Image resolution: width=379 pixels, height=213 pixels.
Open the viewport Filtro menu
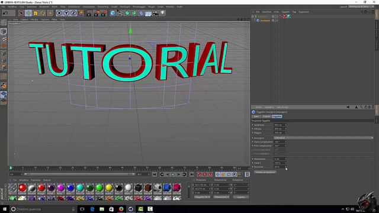click(x=54, y=20)
